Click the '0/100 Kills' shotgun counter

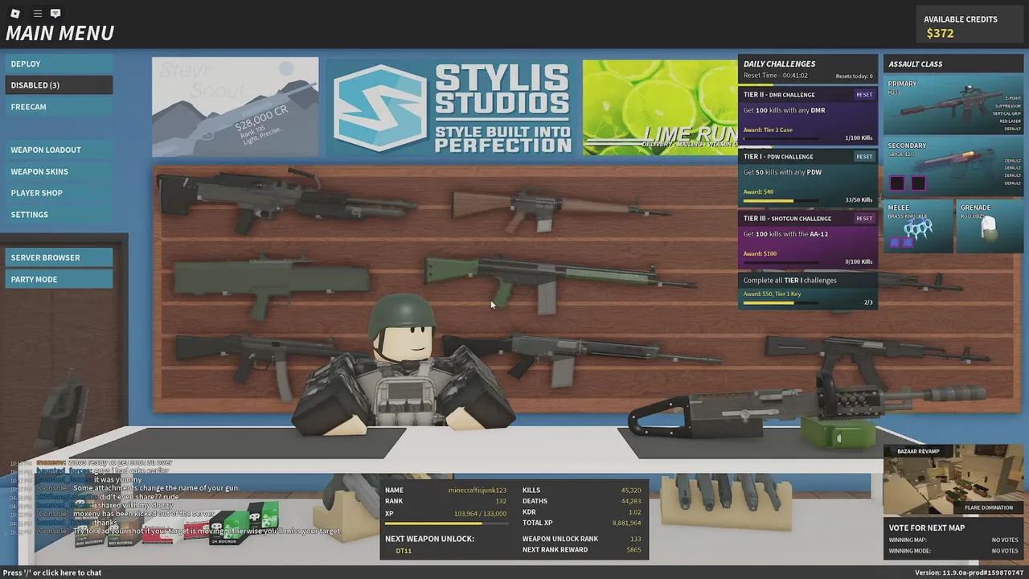pos(858,262)
